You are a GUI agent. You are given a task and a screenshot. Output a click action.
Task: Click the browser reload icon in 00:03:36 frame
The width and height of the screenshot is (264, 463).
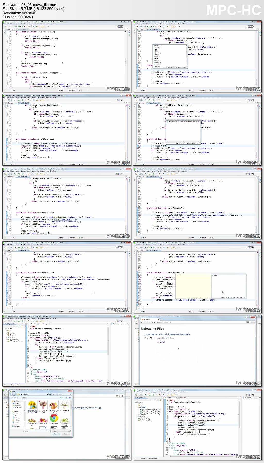pyautogui.click(x=147, y=322)
